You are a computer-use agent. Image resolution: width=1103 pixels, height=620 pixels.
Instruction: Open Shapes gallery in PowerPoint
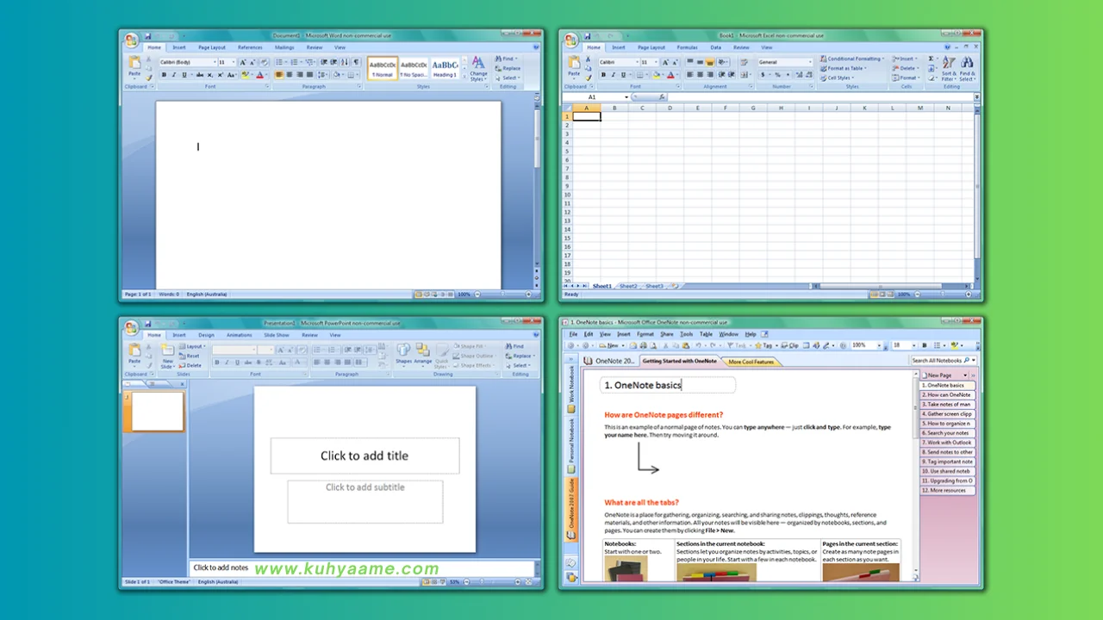pos(404,355)
